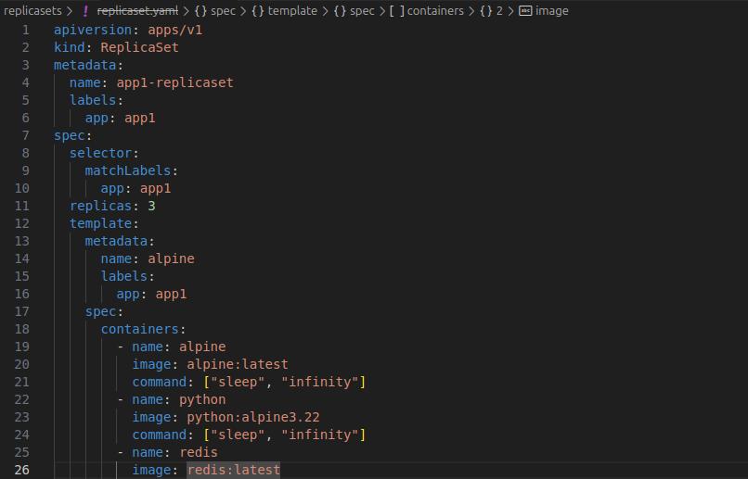Click the containers key on line 18
Image resolution: width=748 pixels, height=479 pixels.
coord(139,329)
